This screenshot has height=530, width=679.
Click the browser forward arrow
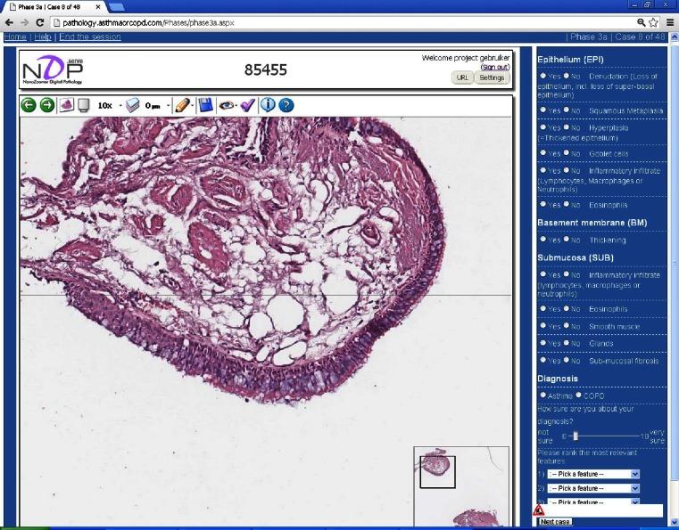(x=25, y=22)
